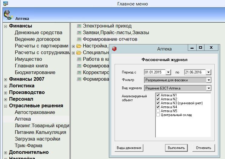
Task: Click icon of the last Формирова item
Action: (79, 79)
